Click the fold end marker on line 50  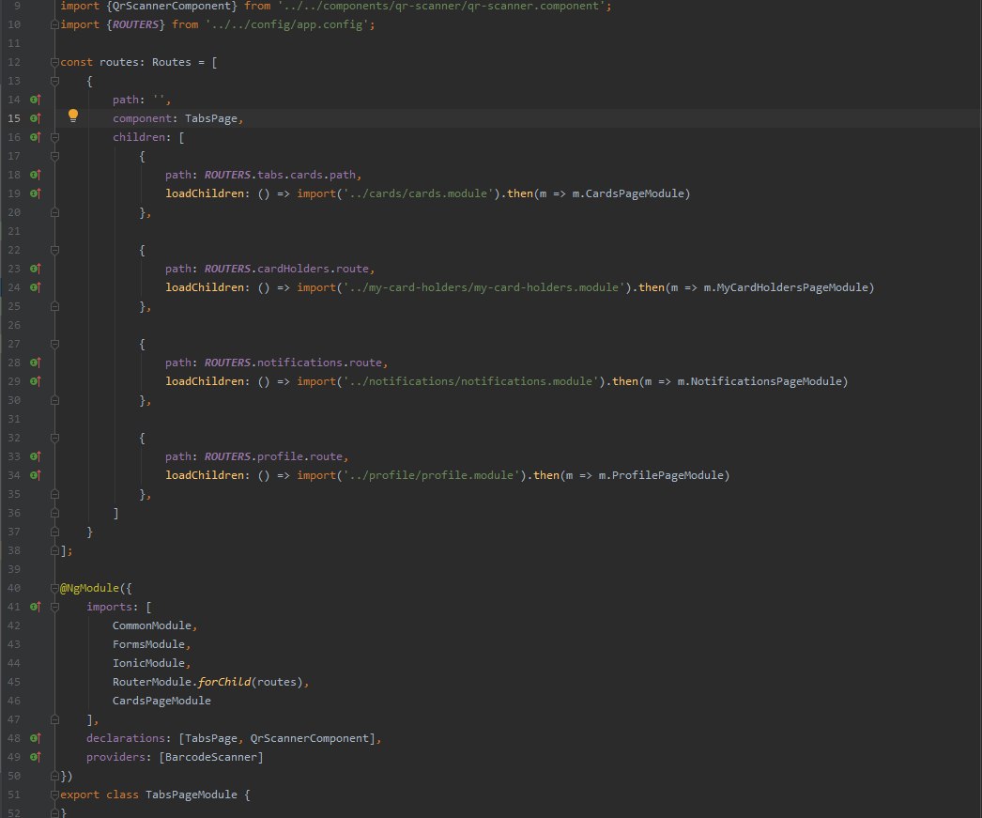(54, 776)
